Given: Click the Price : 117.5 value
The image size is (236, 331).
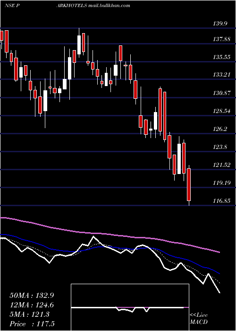Looking at the screenshot, I should (x=32, y=324).
